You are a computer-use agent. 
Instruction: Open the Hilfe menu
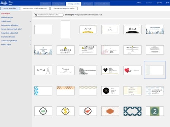pyautogui.click(x=168, y=3)
